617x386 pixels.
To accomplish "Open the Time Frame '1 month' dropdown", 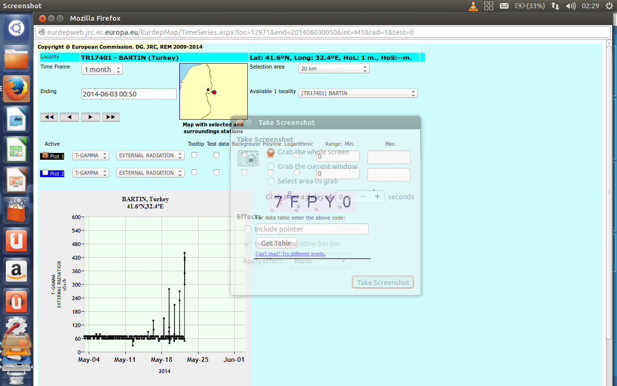I will pyautogui.click(x=102, y=69).
